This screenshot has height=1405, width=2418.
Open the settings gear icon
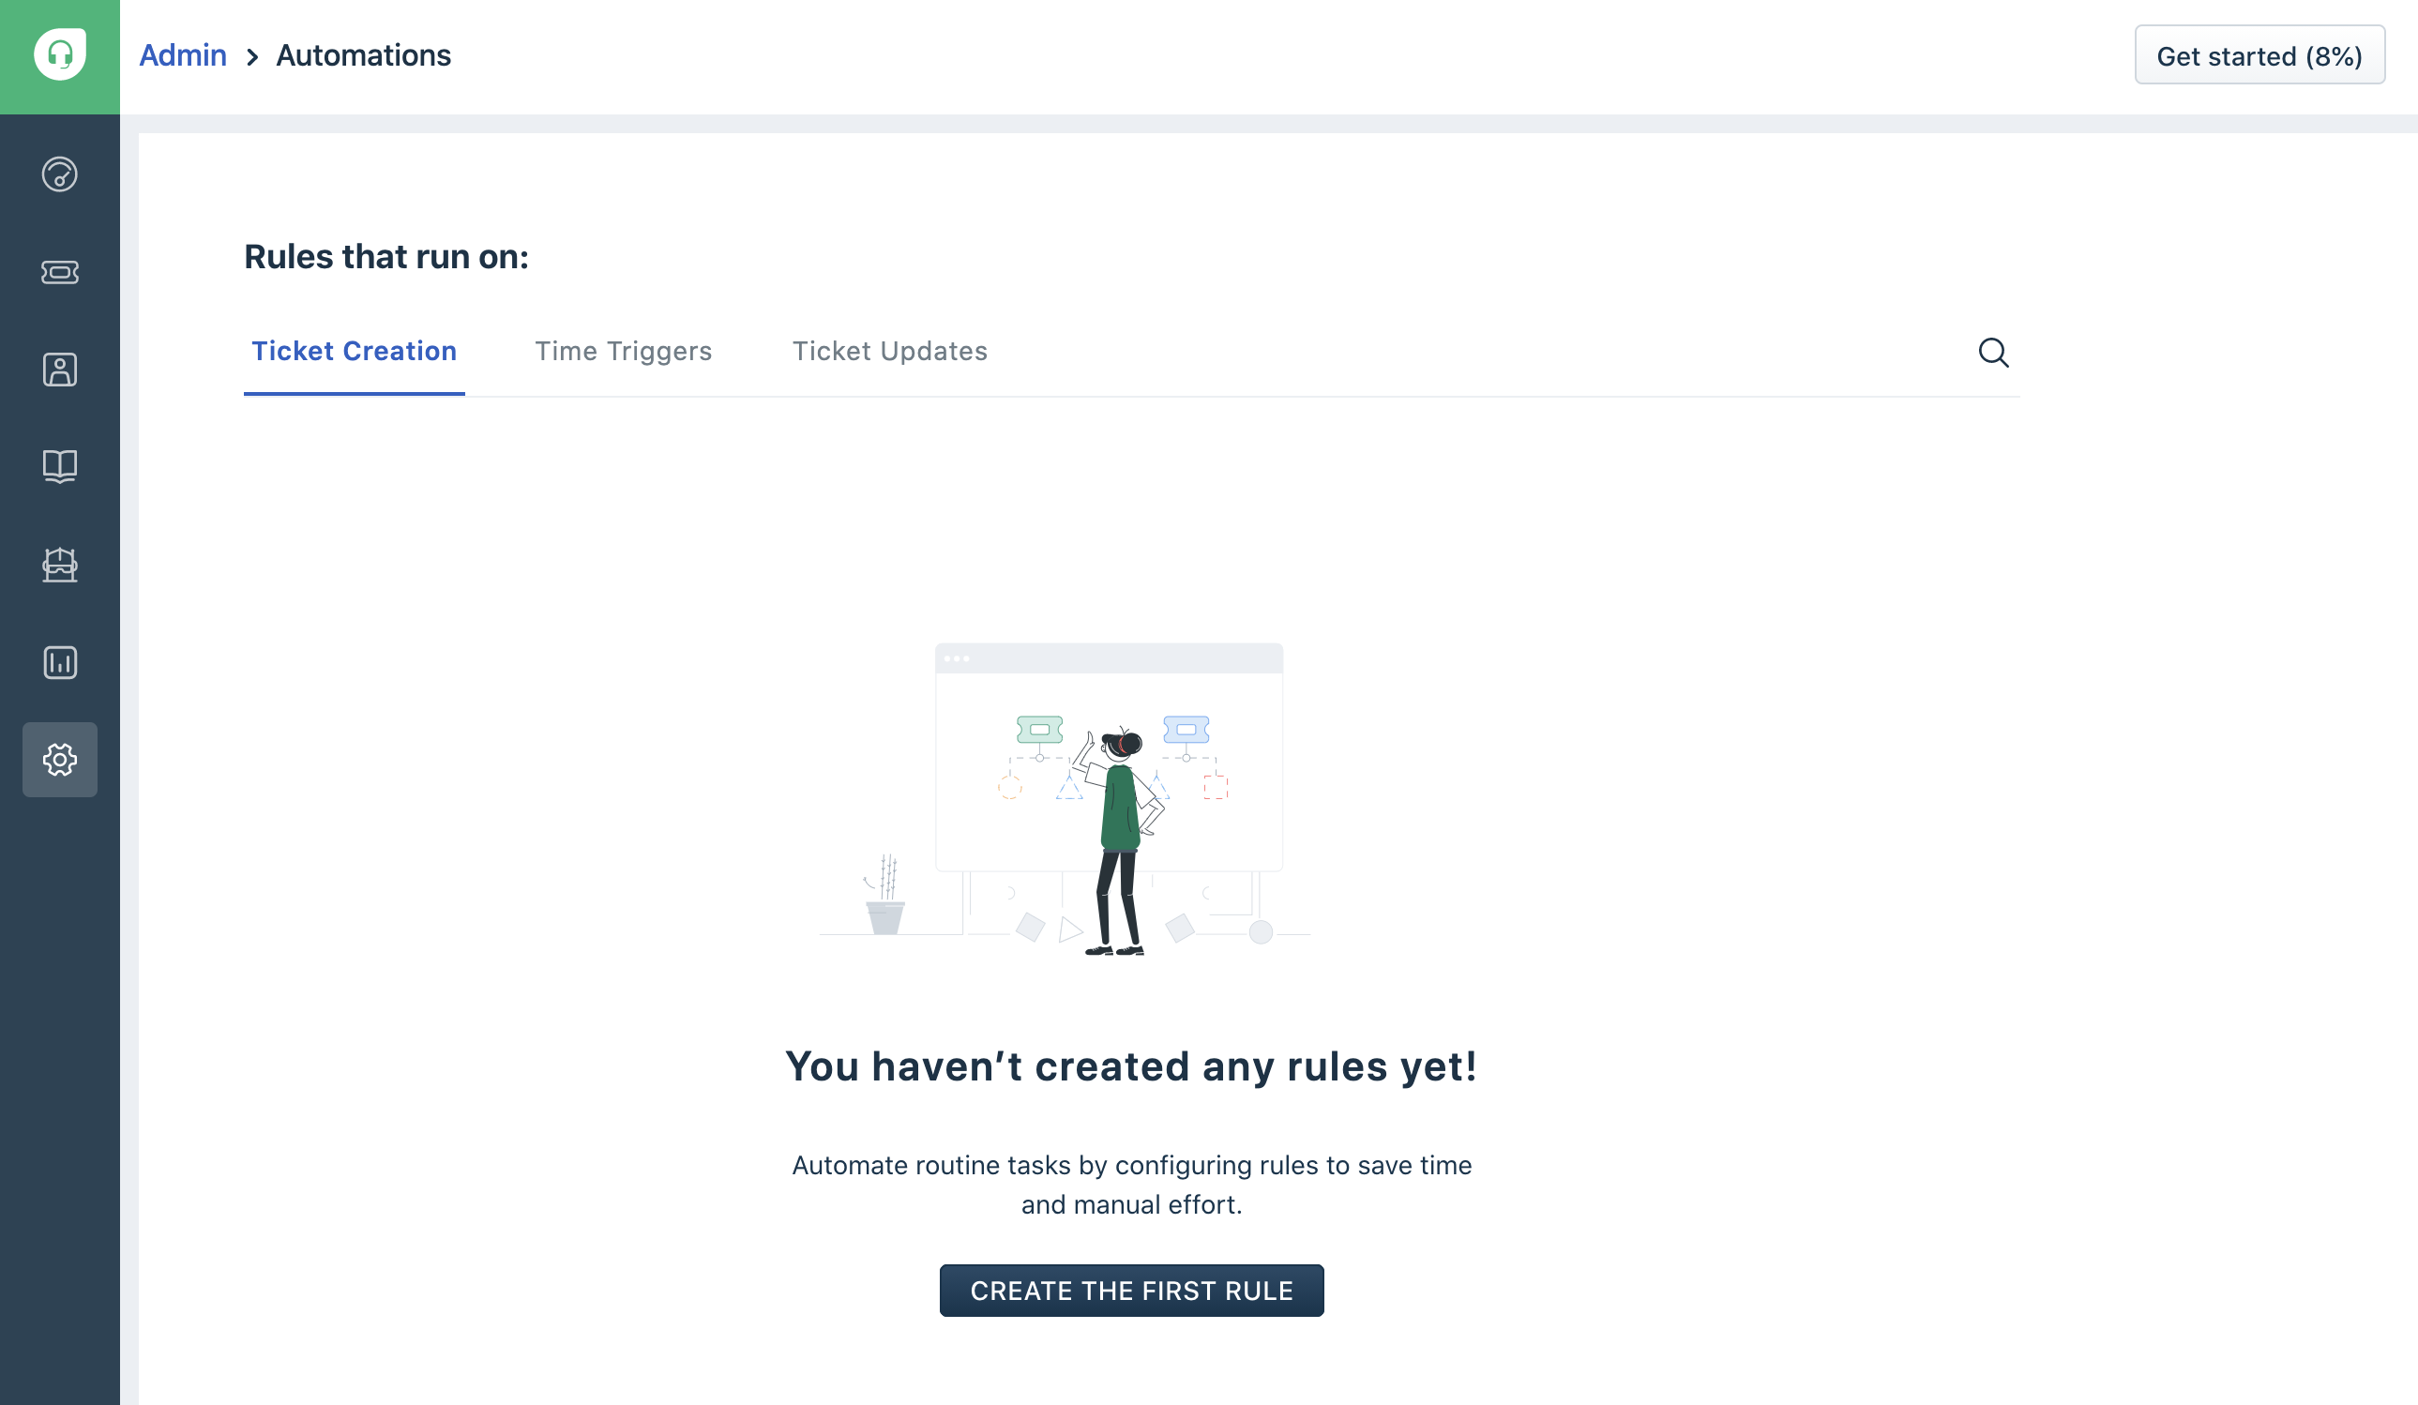pyautogui.click(x=58, y=760)
